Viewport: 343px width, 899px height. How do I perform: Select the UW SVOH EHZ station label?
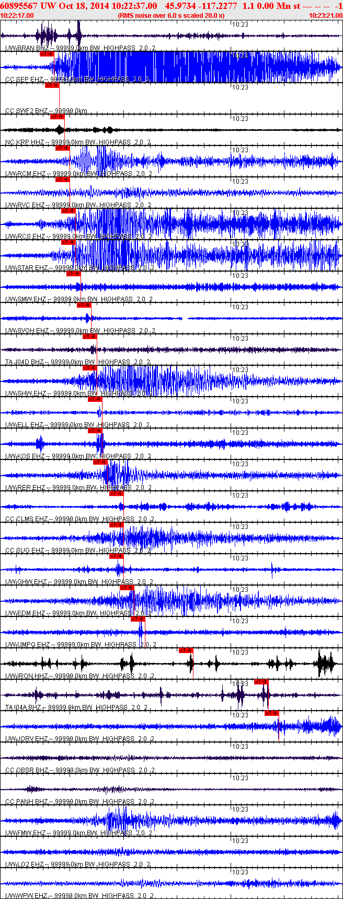79,331
